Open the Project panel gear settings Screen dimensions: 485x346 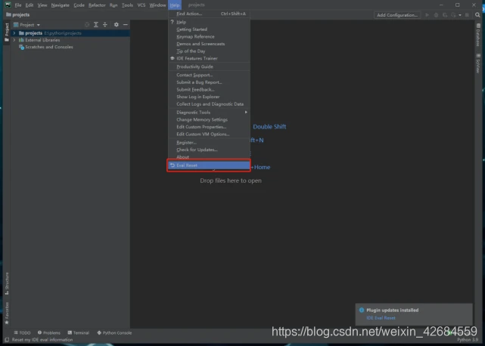click(117, 25)
